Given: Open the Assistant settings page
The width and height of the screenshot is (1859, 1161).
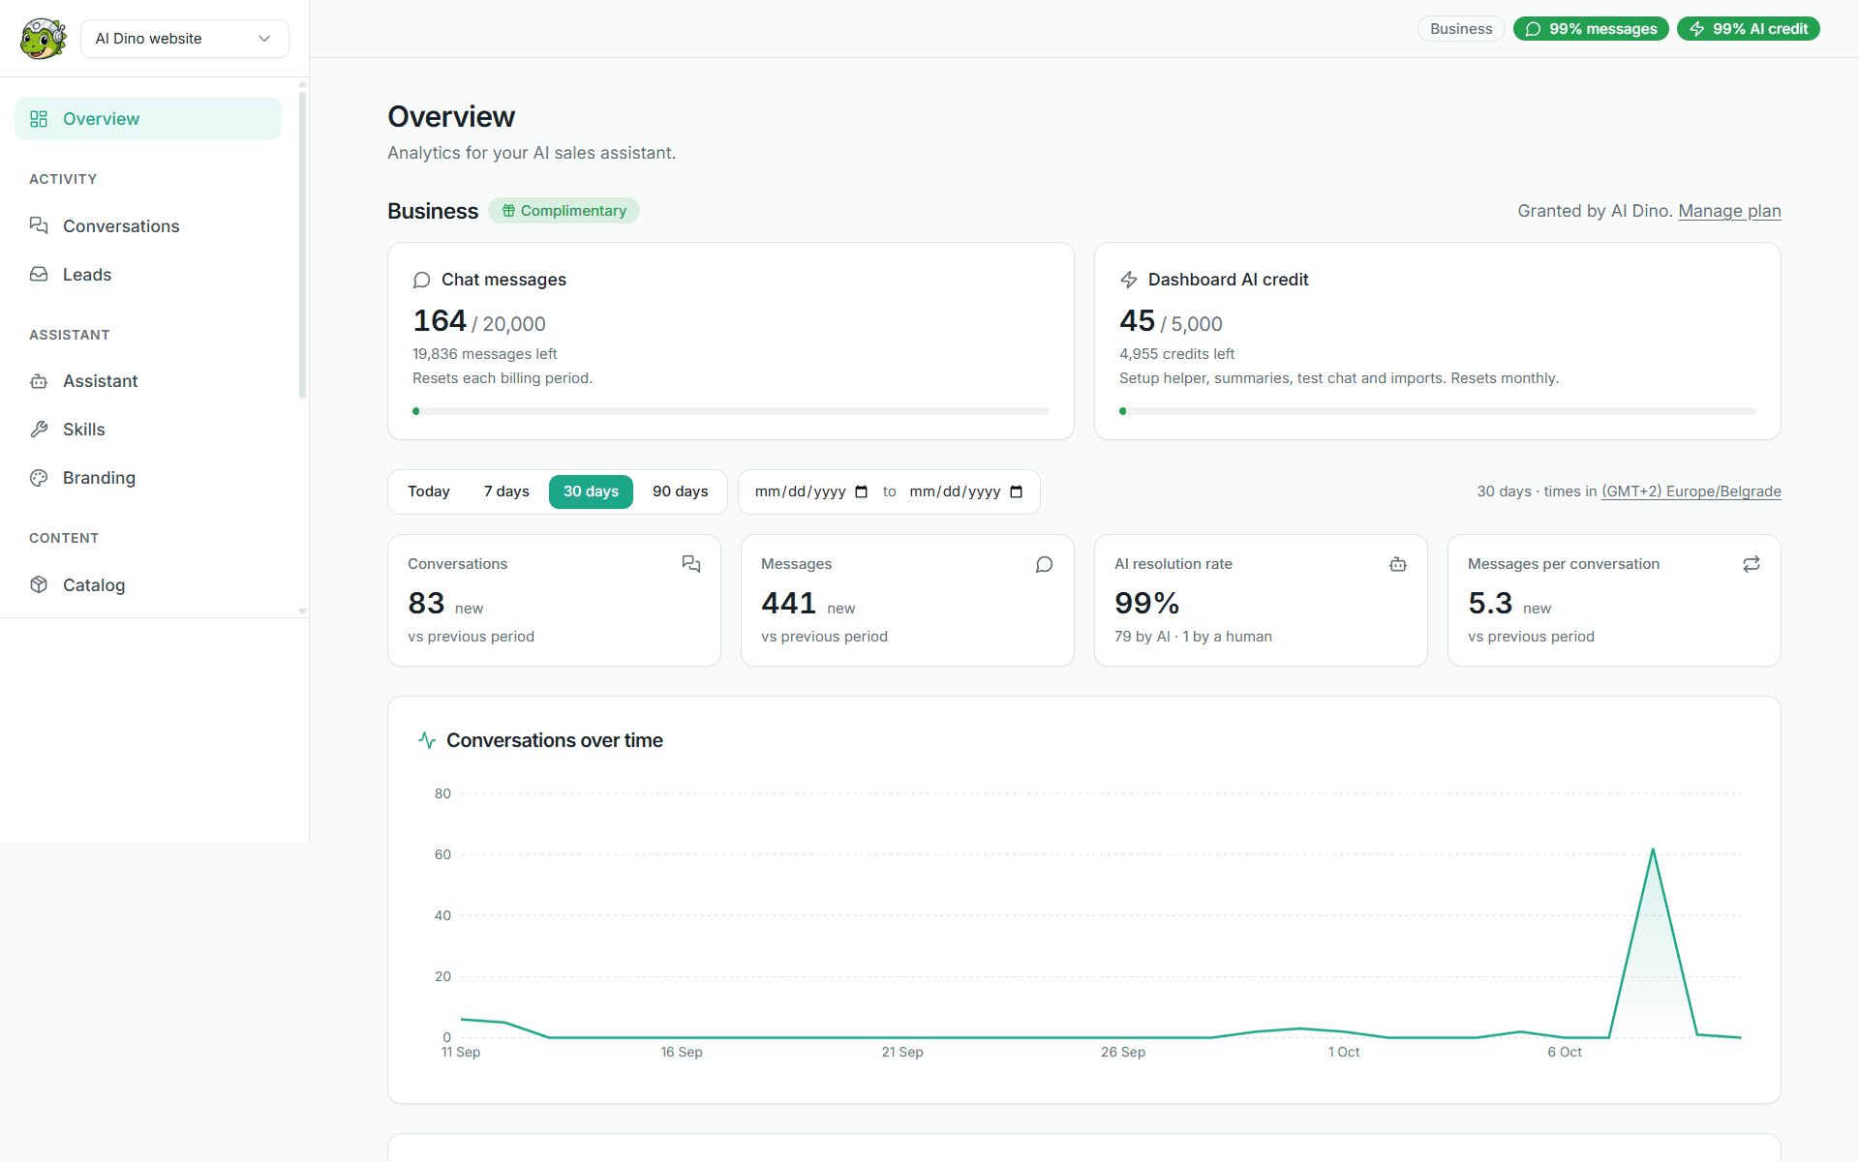Looking at the screenshot, I should coord(148,381).
